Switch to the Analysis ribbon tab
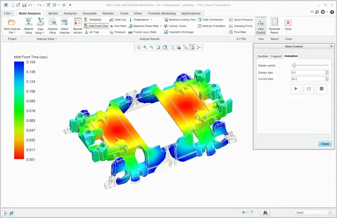This screenshot has width=337, height=218. [x=70, y=13]
